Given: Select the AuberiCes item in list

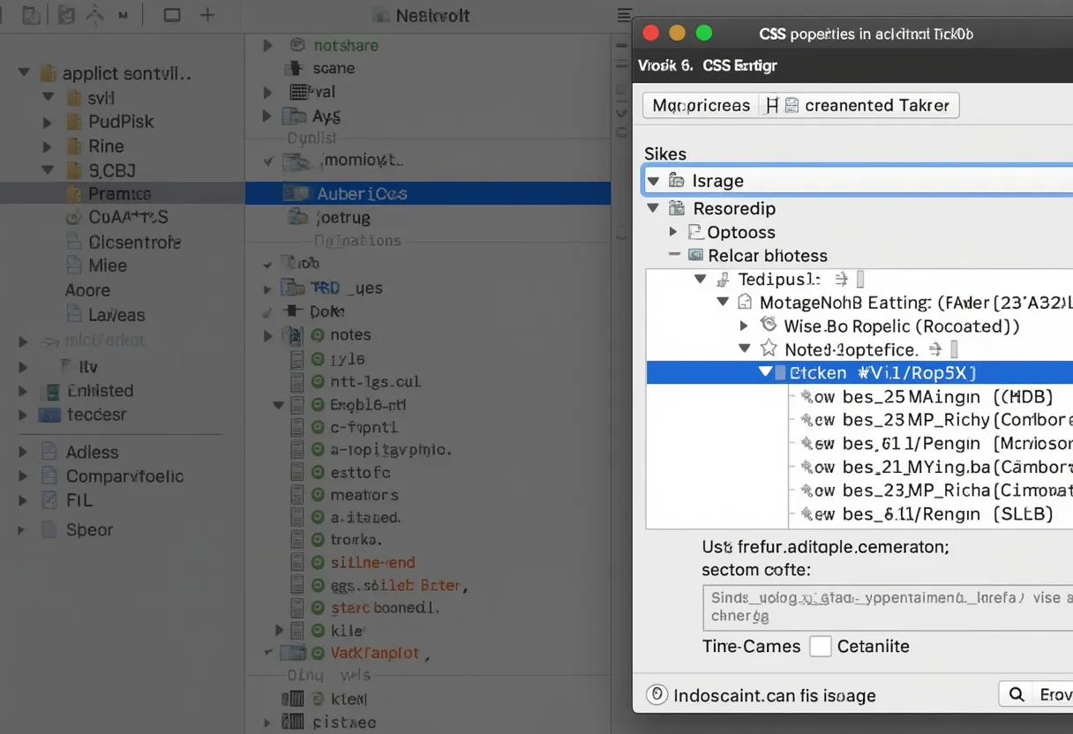Looking at the screenshot, I should pos(362,194).
